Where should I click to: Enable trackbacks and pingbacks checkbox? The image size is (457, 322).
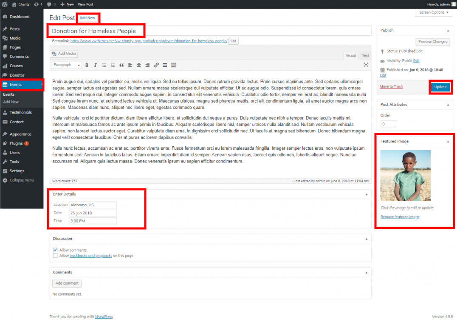[55, 256]
